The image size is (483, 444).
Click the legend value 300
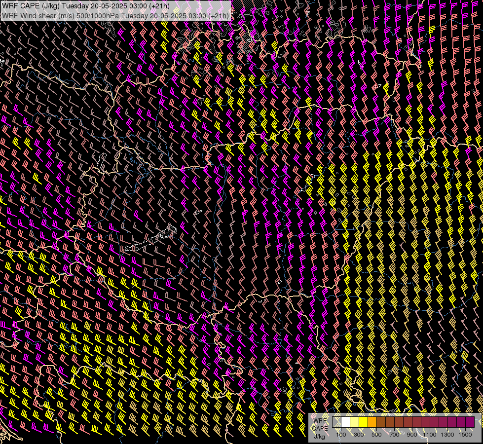359,435
